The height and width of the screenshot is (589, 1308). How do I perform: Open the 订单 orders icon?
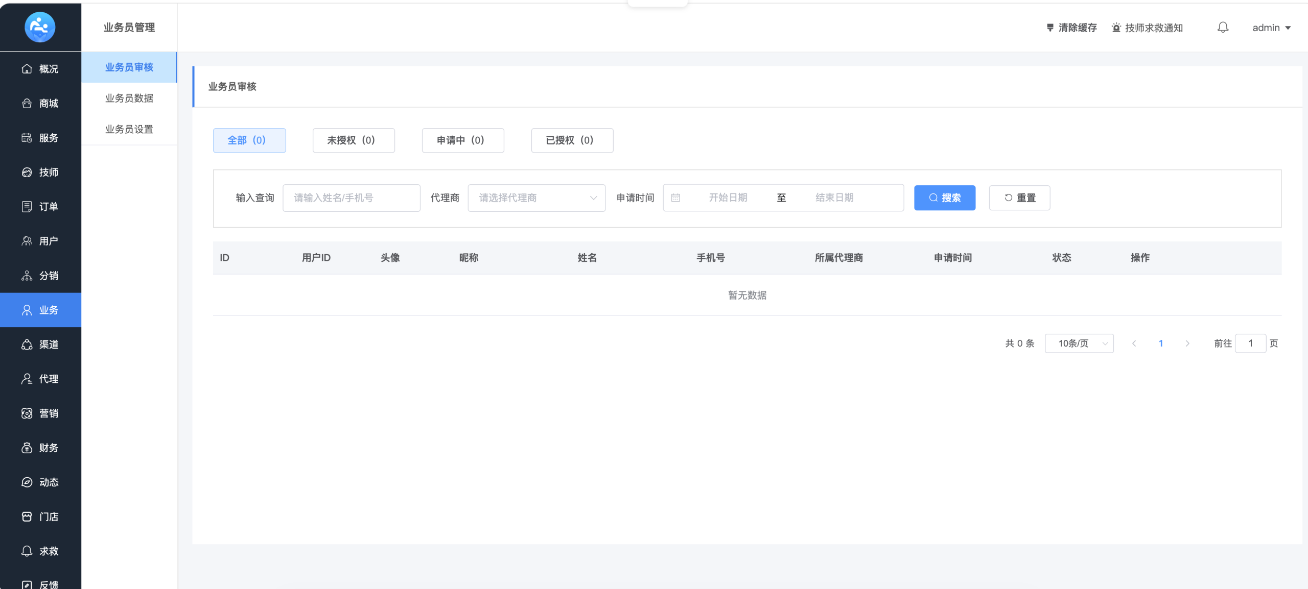coord(27,207)
